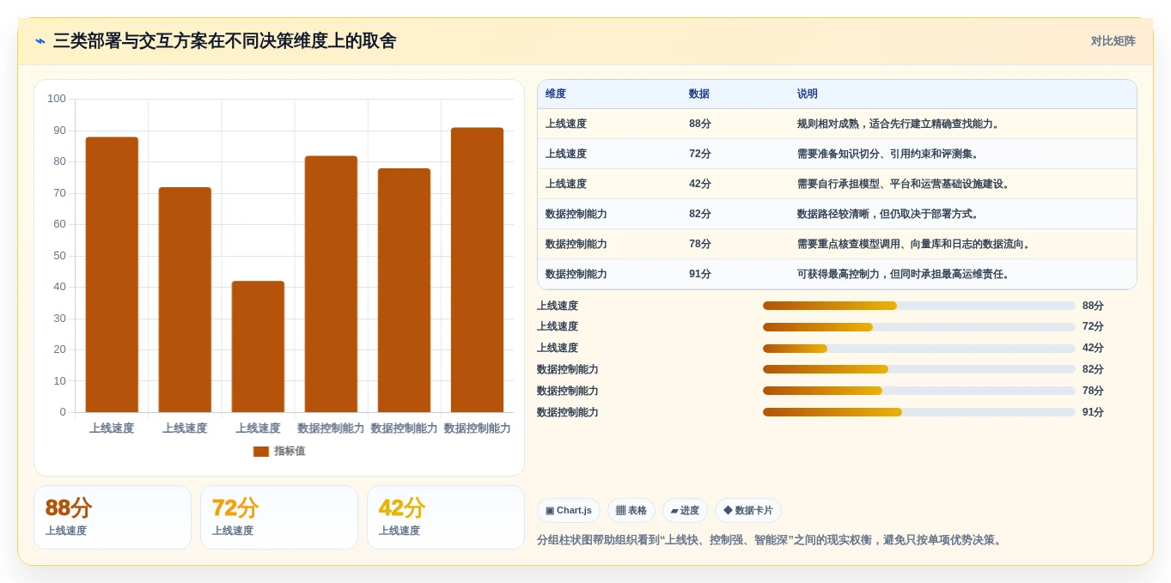This screenshot has width=1171, height=583.
Task: Click the chart bar reaching 91
Action: [477, 270]
